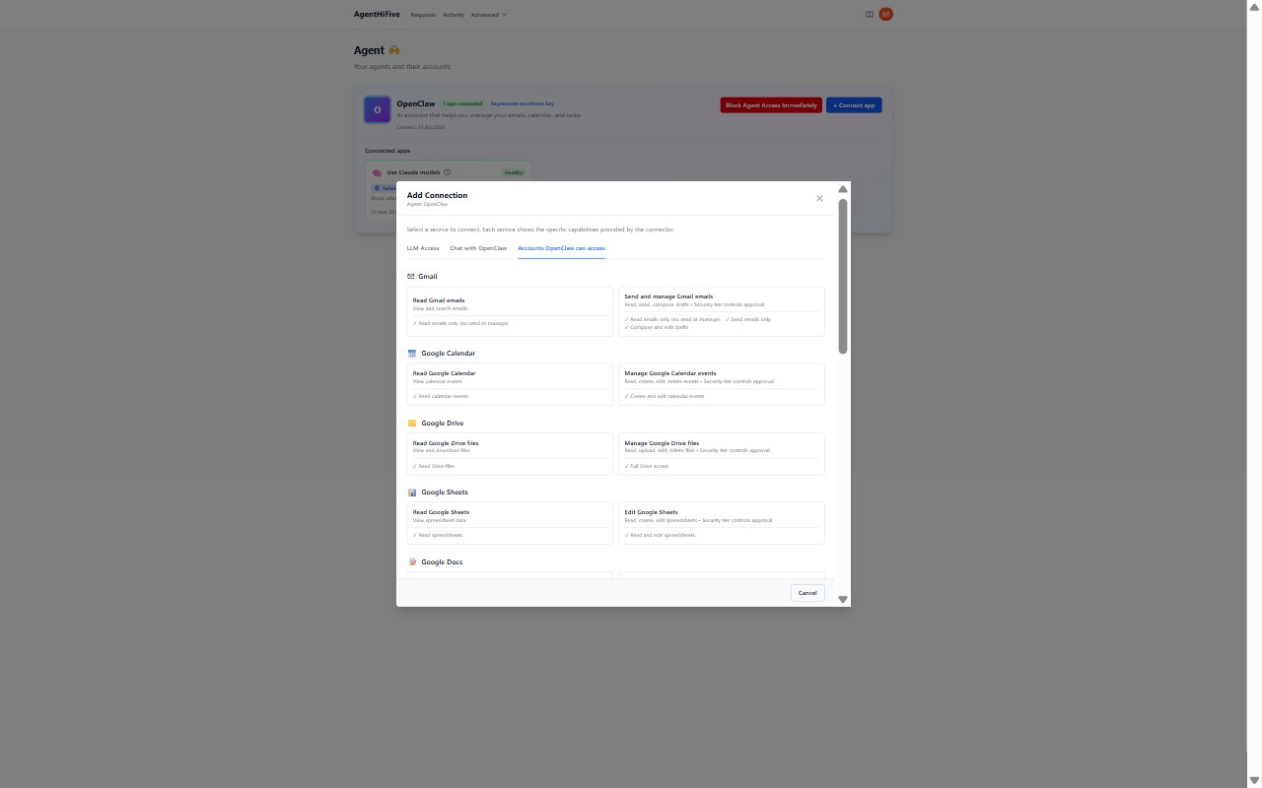Image resolution: width=1262 pixels, height=788 pixels.
Task: Click the OpenClaw purple agent avatar
Action: pyautogui.click(x=377, y=109)
